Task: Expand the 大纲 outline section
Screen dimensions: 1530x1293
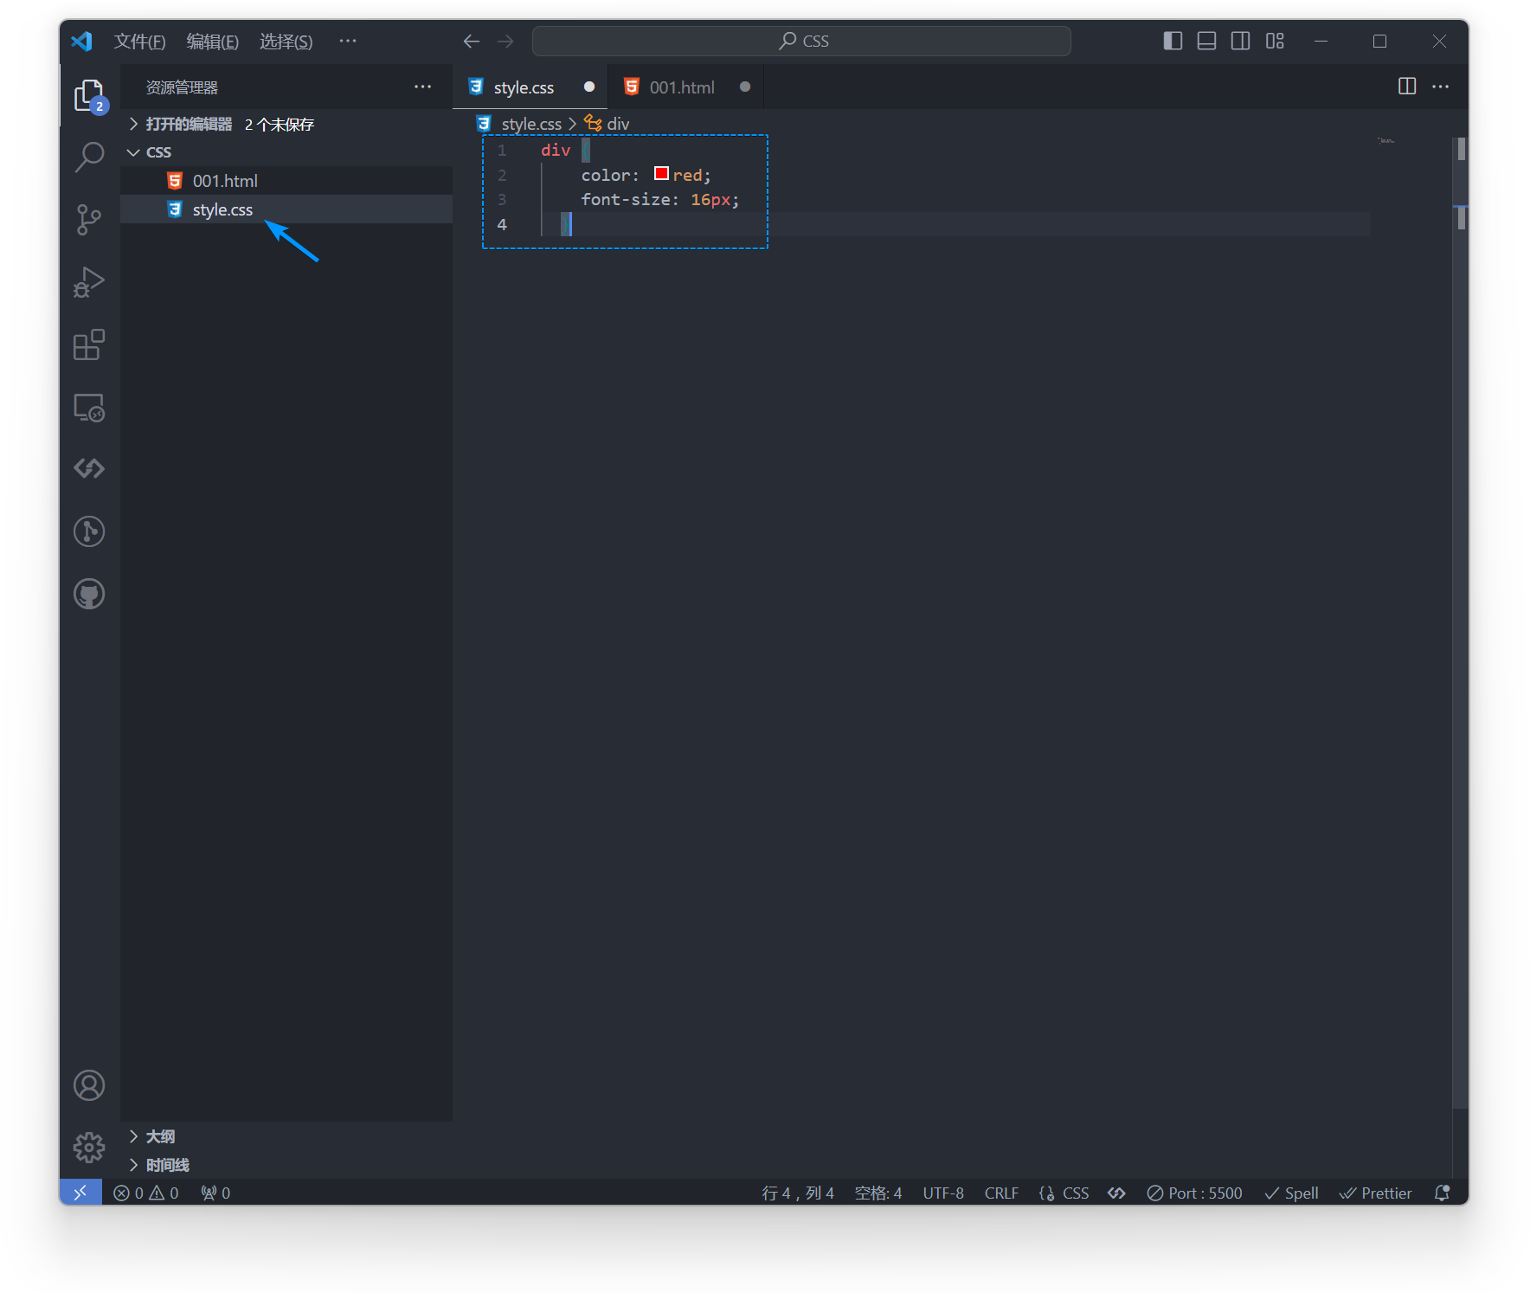Action: (160, 1136)
